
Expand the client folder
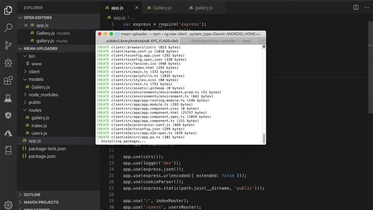click(x=34, y=72)
